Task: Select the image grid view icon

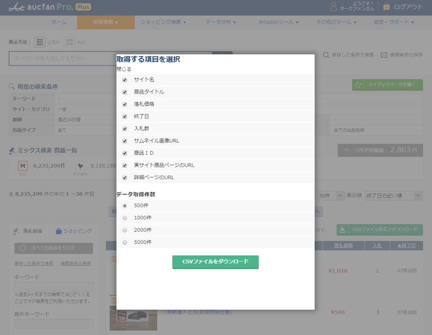Action: tap(69, 42)
